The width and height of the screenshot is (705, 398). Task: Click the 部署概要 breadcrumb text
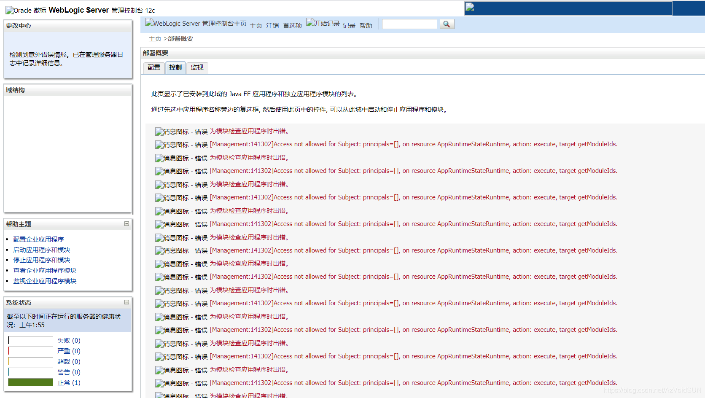180,39
